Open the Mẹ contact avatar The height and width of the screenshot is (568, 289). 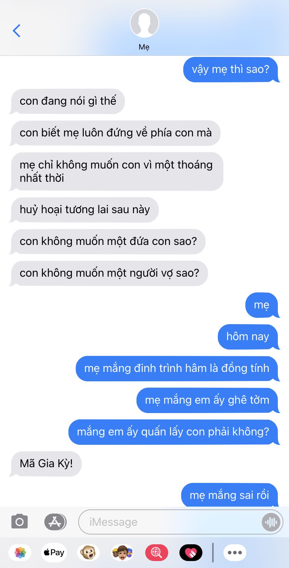pos(144,23)
